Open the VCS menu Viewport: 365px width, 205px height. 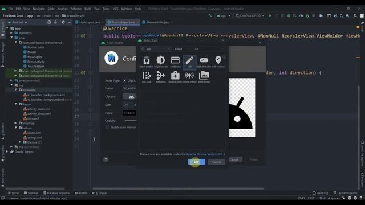pyautogui.click(x=115, y=9)
